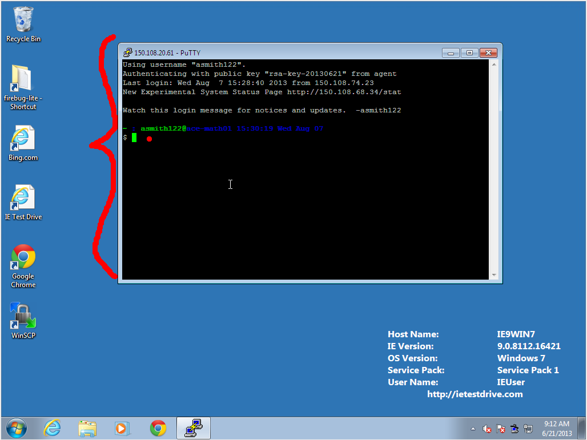Open the Recycle Bin desktop icon

pyautogui.click(x=23, y=21)
